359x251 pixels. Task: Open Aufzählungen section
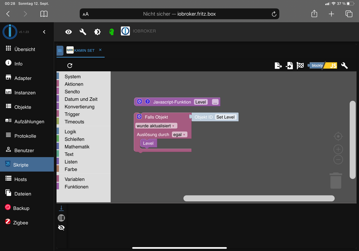[27, 121]
